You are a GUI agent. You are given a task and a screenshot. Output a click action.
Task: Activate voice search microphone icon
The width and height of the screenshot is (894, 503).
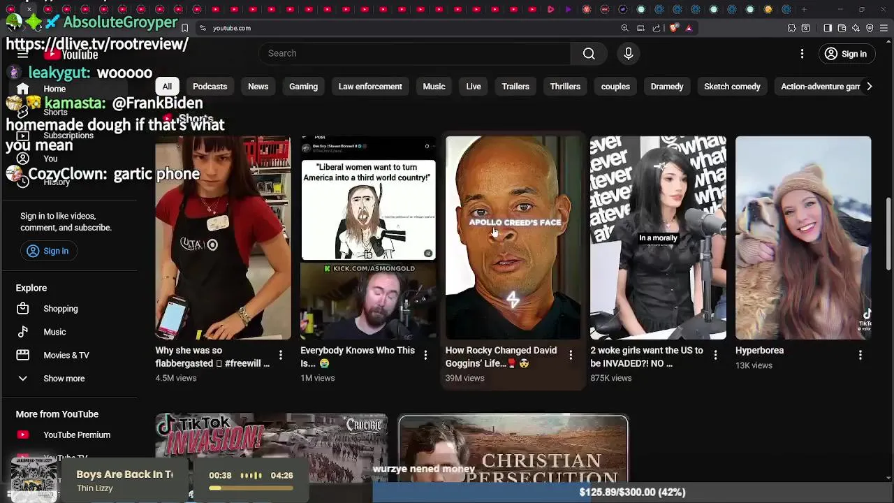click(x=629, y=54)
